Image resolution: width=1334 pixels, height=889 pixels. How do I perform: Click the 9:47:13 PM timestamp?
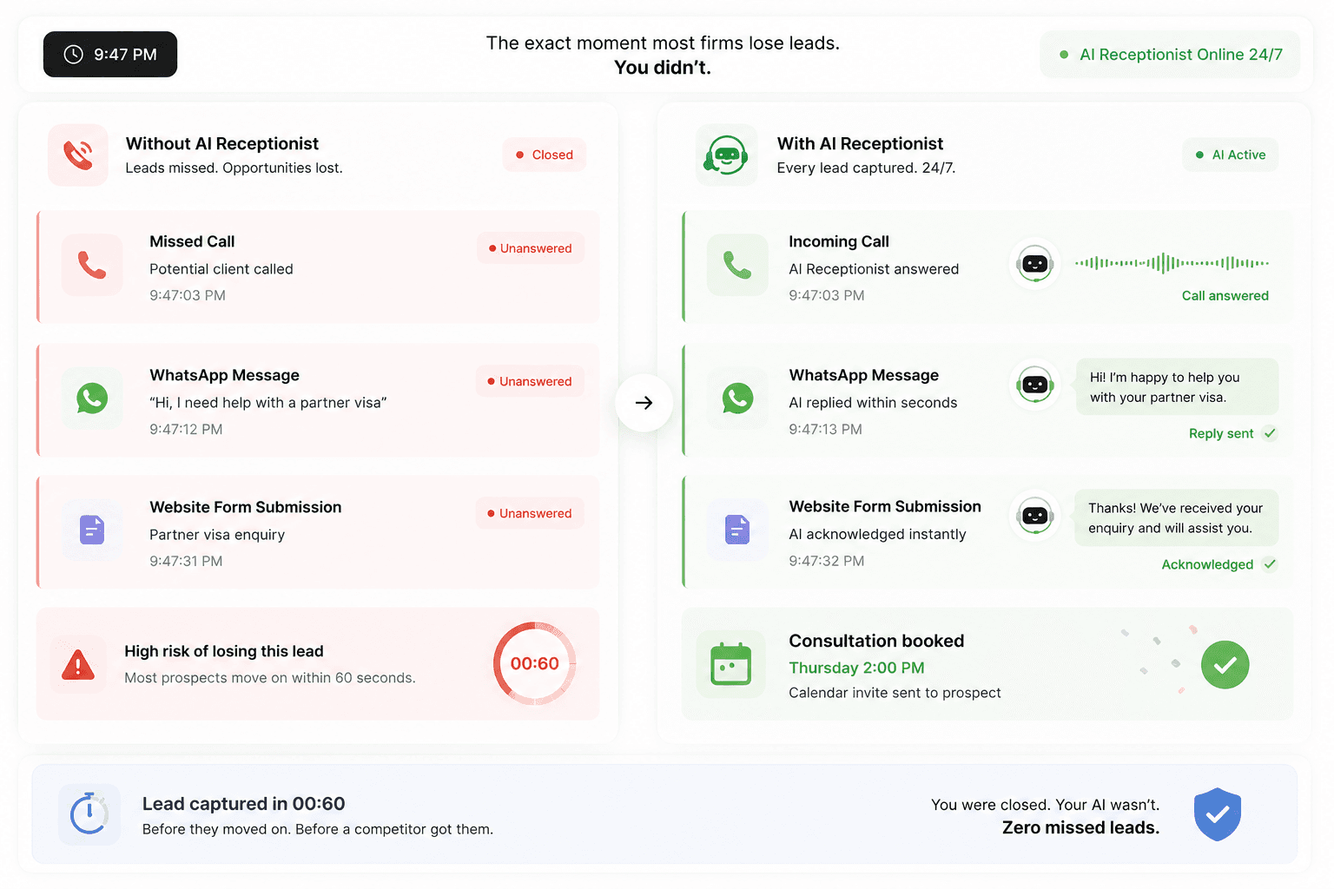[825, 429]
